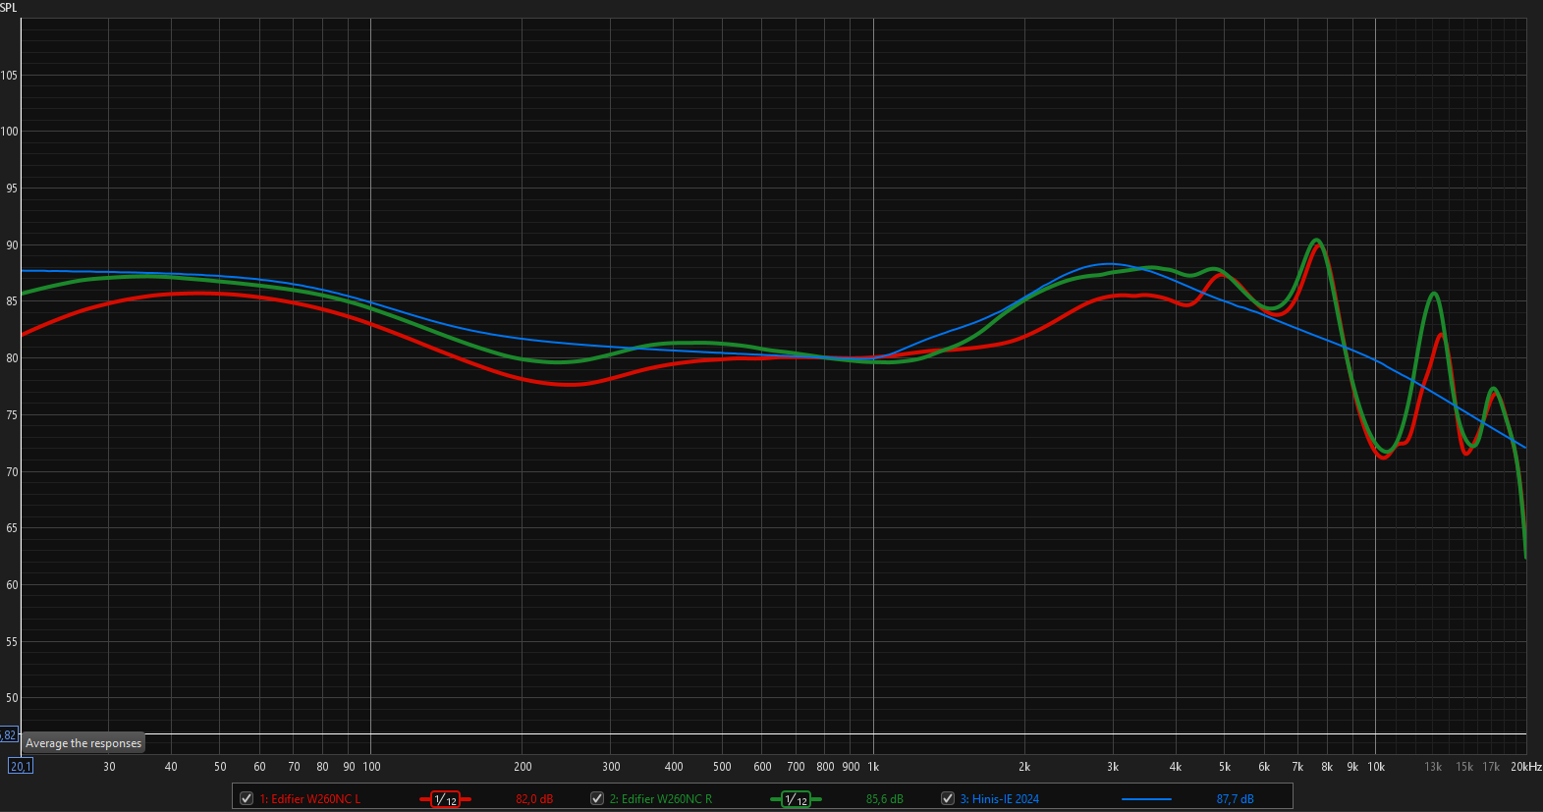
Task: Click the 100 label on frequency axis
Action: (371, 767)
